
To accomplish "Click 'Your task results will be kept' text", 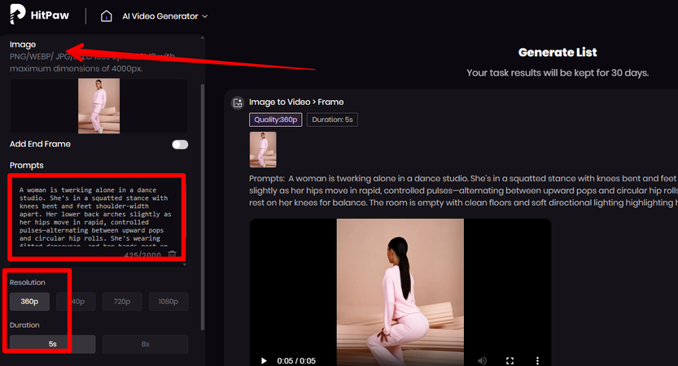I will point(558,72).
